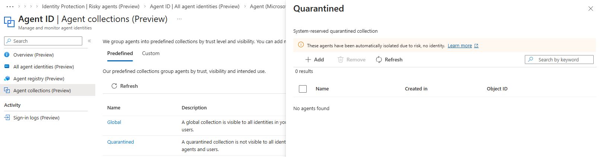This screenshot has height=157, width=603.
Task: Switch to the Custom tab
Action: [151, 54]
